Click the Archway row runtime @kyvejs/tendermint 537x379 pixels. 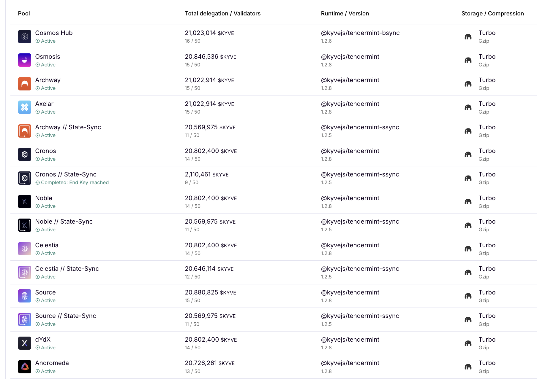click(x=350, y=80)
